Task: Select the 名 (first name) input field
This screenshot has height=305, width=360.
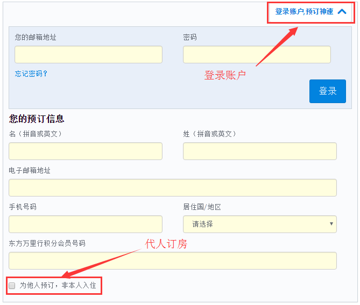Action: coord(86,151)
